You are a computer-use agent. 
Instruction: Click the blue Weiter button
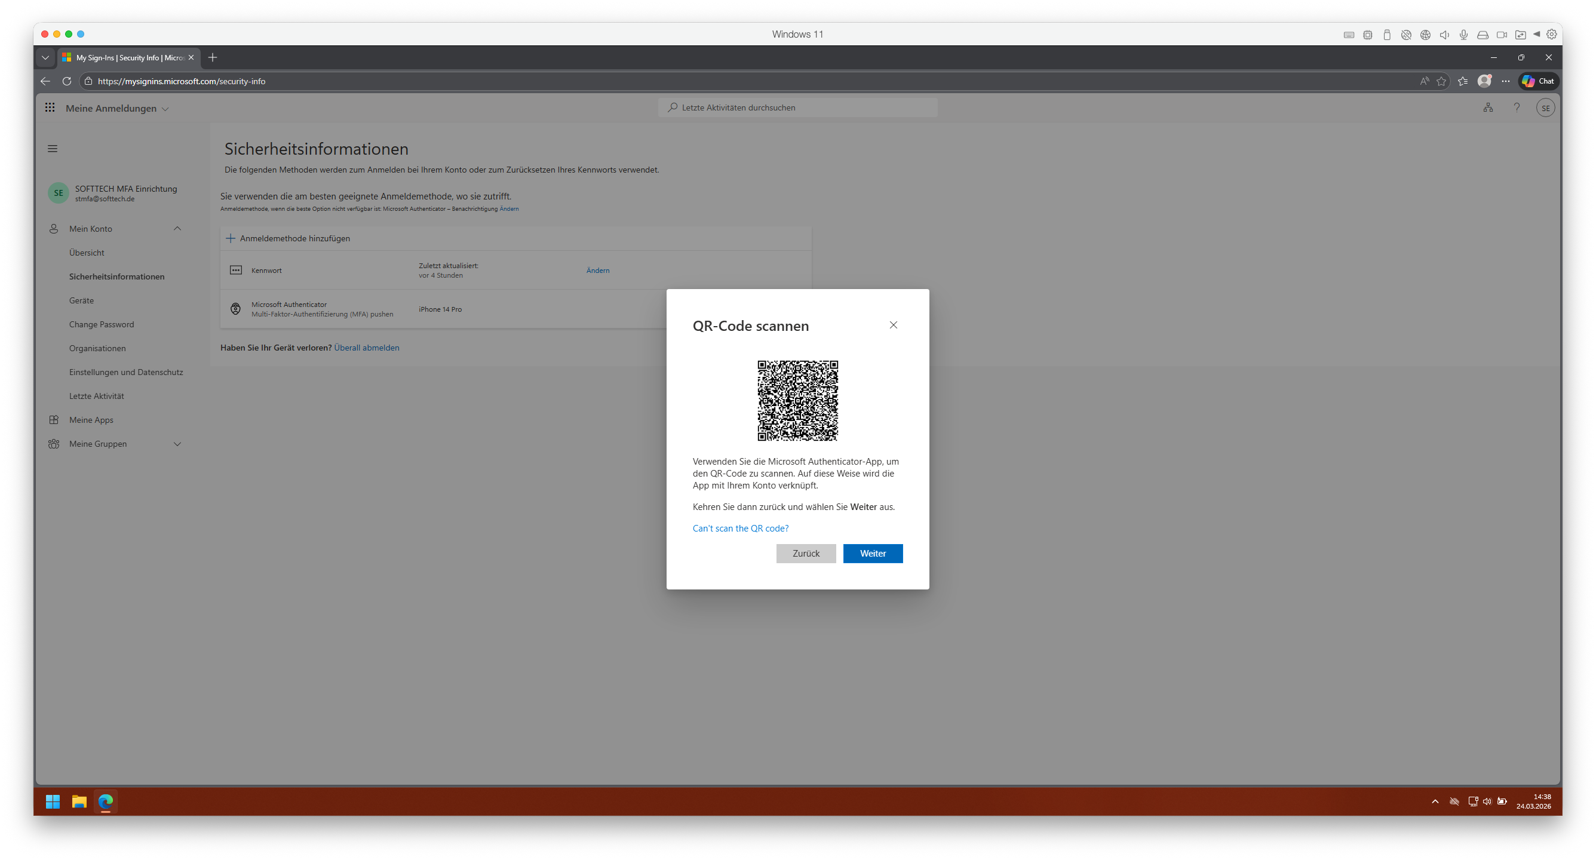tap(873, 553)
